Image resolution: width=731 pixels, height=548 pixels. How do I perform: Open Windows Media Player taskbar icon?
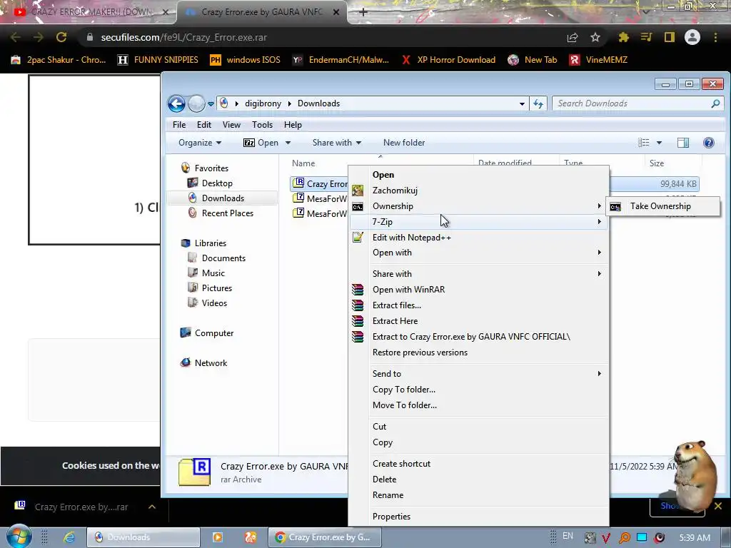217,537
